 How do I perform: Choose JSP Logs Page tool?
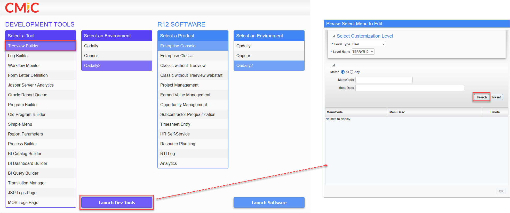(41, 193)
